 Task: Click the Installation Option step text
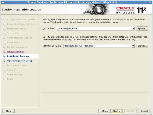point(16,29)
